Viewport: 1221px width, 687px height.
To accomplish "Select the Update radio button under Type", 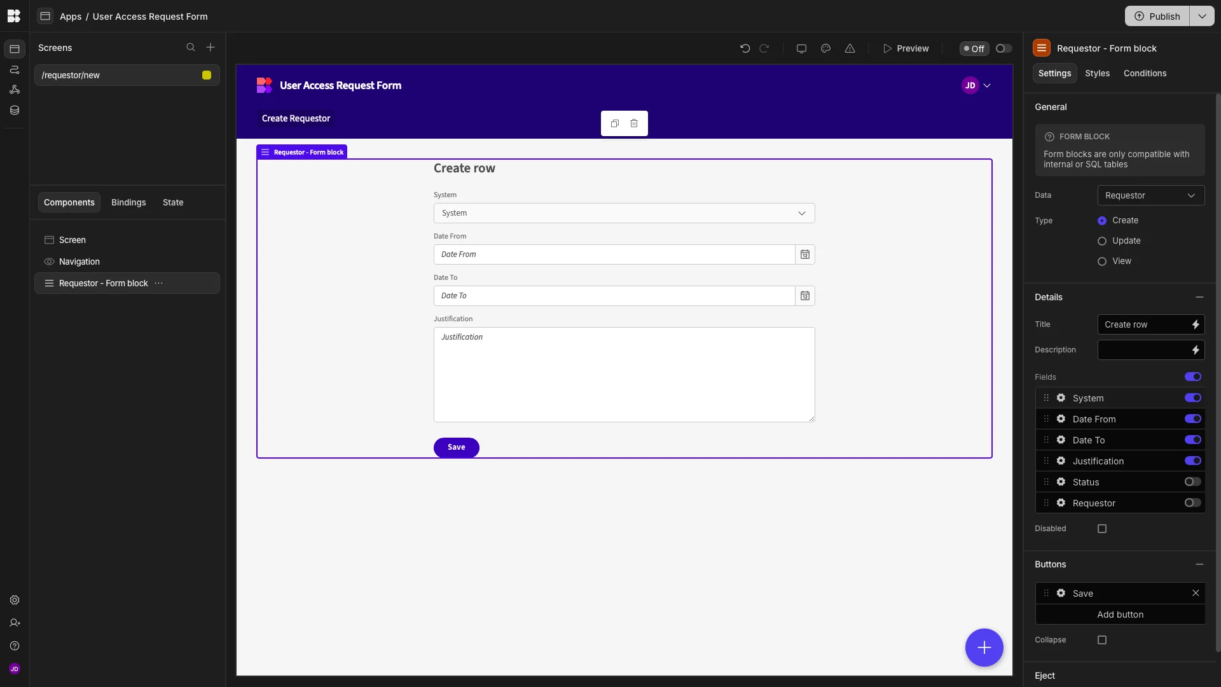I will pyautogui.click(x=1102, y=241).
